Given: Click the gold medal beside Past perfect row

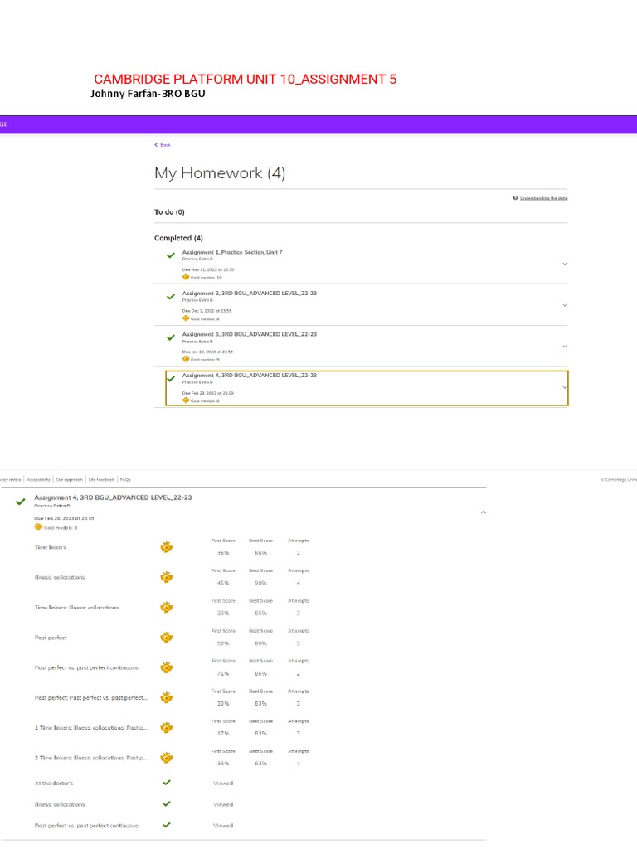Looking at the screenshot, I should (166, 638).
